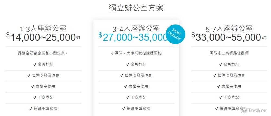Click checkmark beside 信件收發及傳真 in 3-4人座 plan

coord(122,75)
